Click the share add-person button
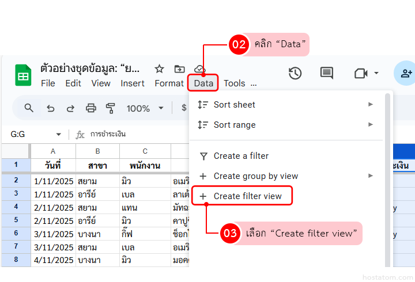 coord(406,73)
